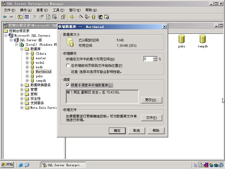Click the Refresh toolbar icon
The height and width of the screenshot is (169, 225).
48,17
